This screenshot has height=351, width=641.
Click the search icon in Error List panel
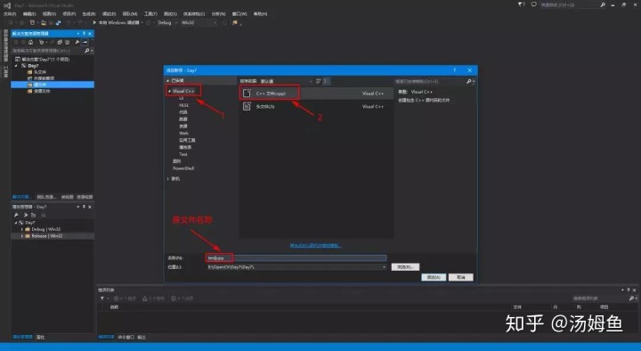pyautogui.click(x=631, y=298)
